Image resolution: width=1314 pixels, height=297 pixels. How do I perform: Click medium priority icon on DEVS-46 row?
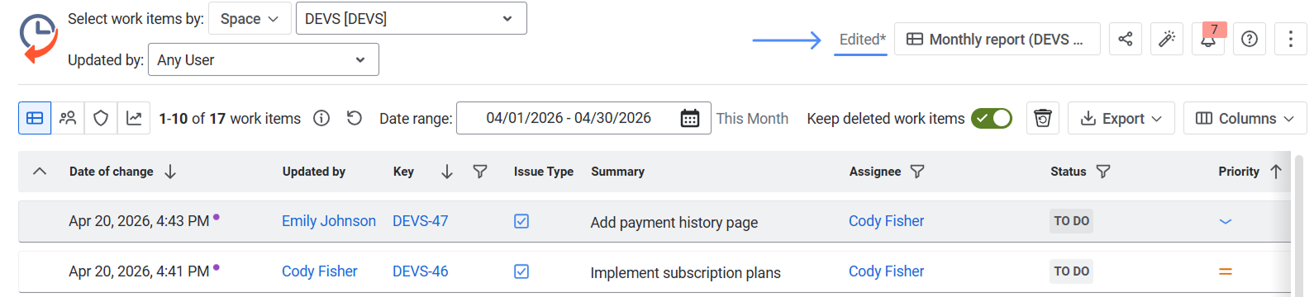1226,271
